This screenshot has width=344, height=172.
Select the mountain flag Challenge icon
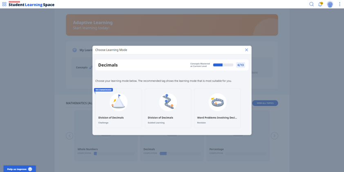pyautogui.click(x=118, y=102)
